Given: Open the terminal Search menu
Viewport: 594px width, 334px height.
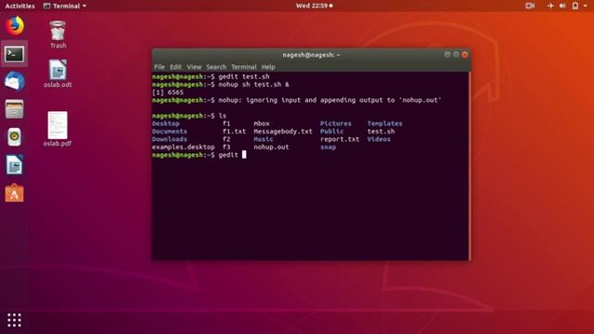Looking at the screenshot, I should click(216, 67).
